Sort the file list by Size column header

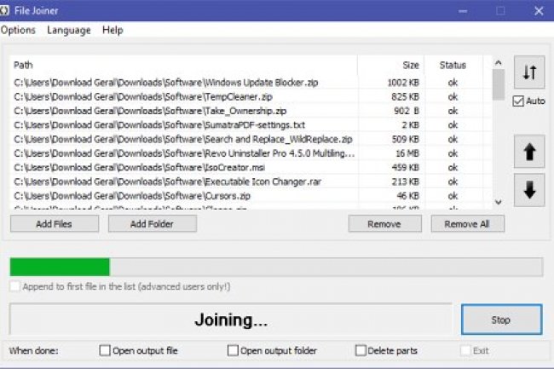coord(410,65)
